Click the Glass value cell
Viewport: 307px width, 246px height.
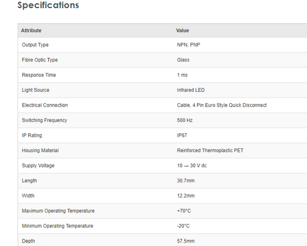183,60
